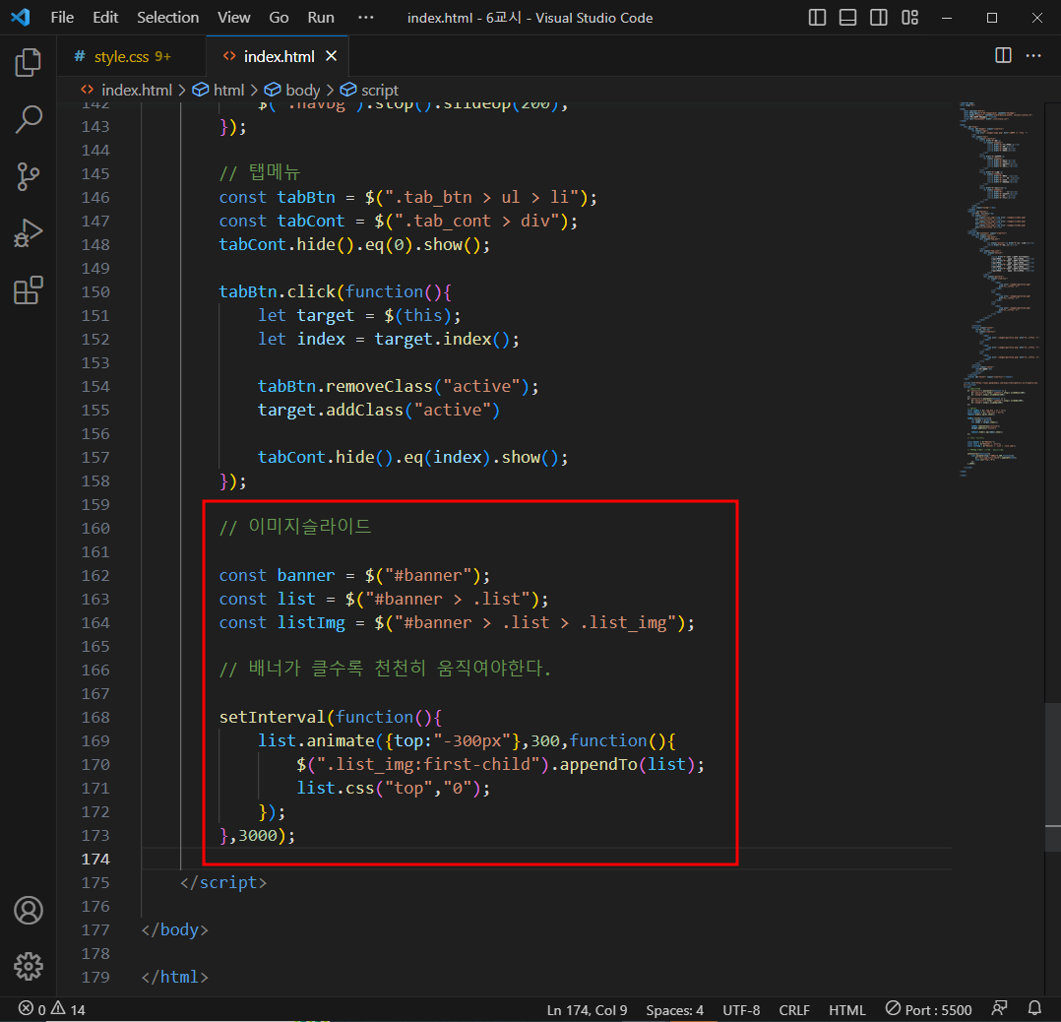
Task: Click setInterval(function(){ line
Action: click(331, 718)
